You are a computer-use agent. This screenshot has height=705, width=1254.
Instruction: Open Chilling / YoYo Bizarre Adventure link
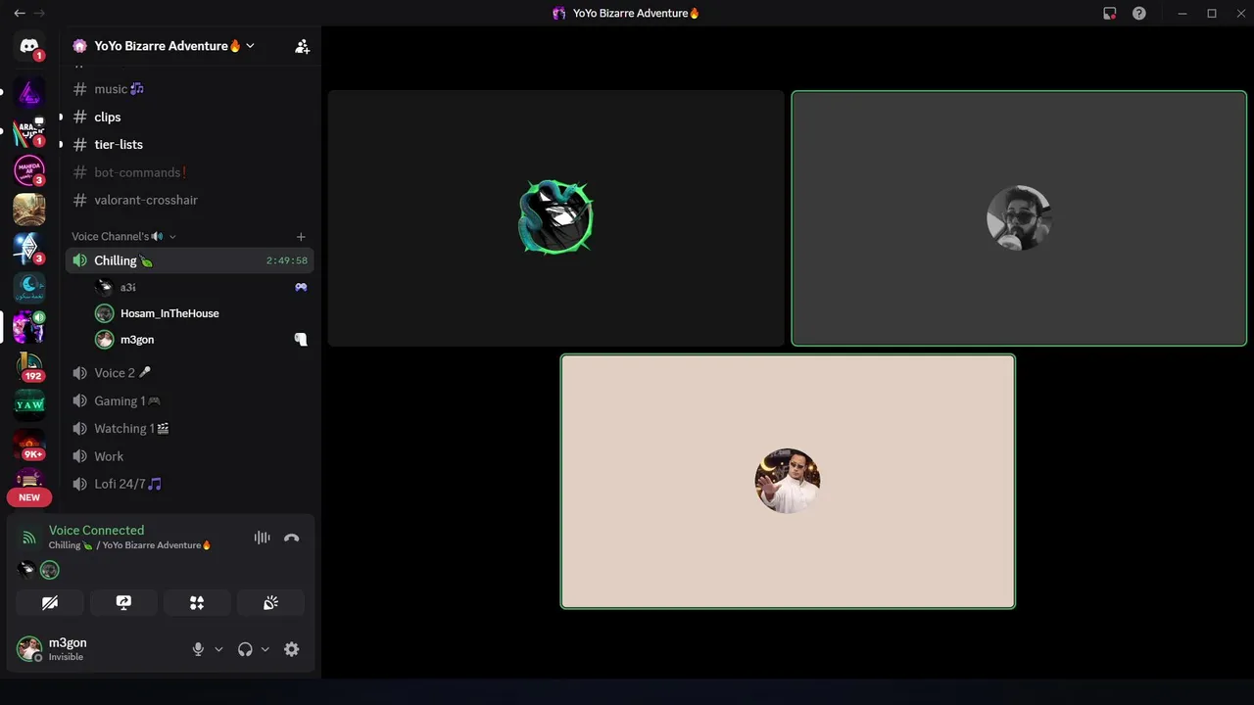pyautogui.click(x=130, y=545)
